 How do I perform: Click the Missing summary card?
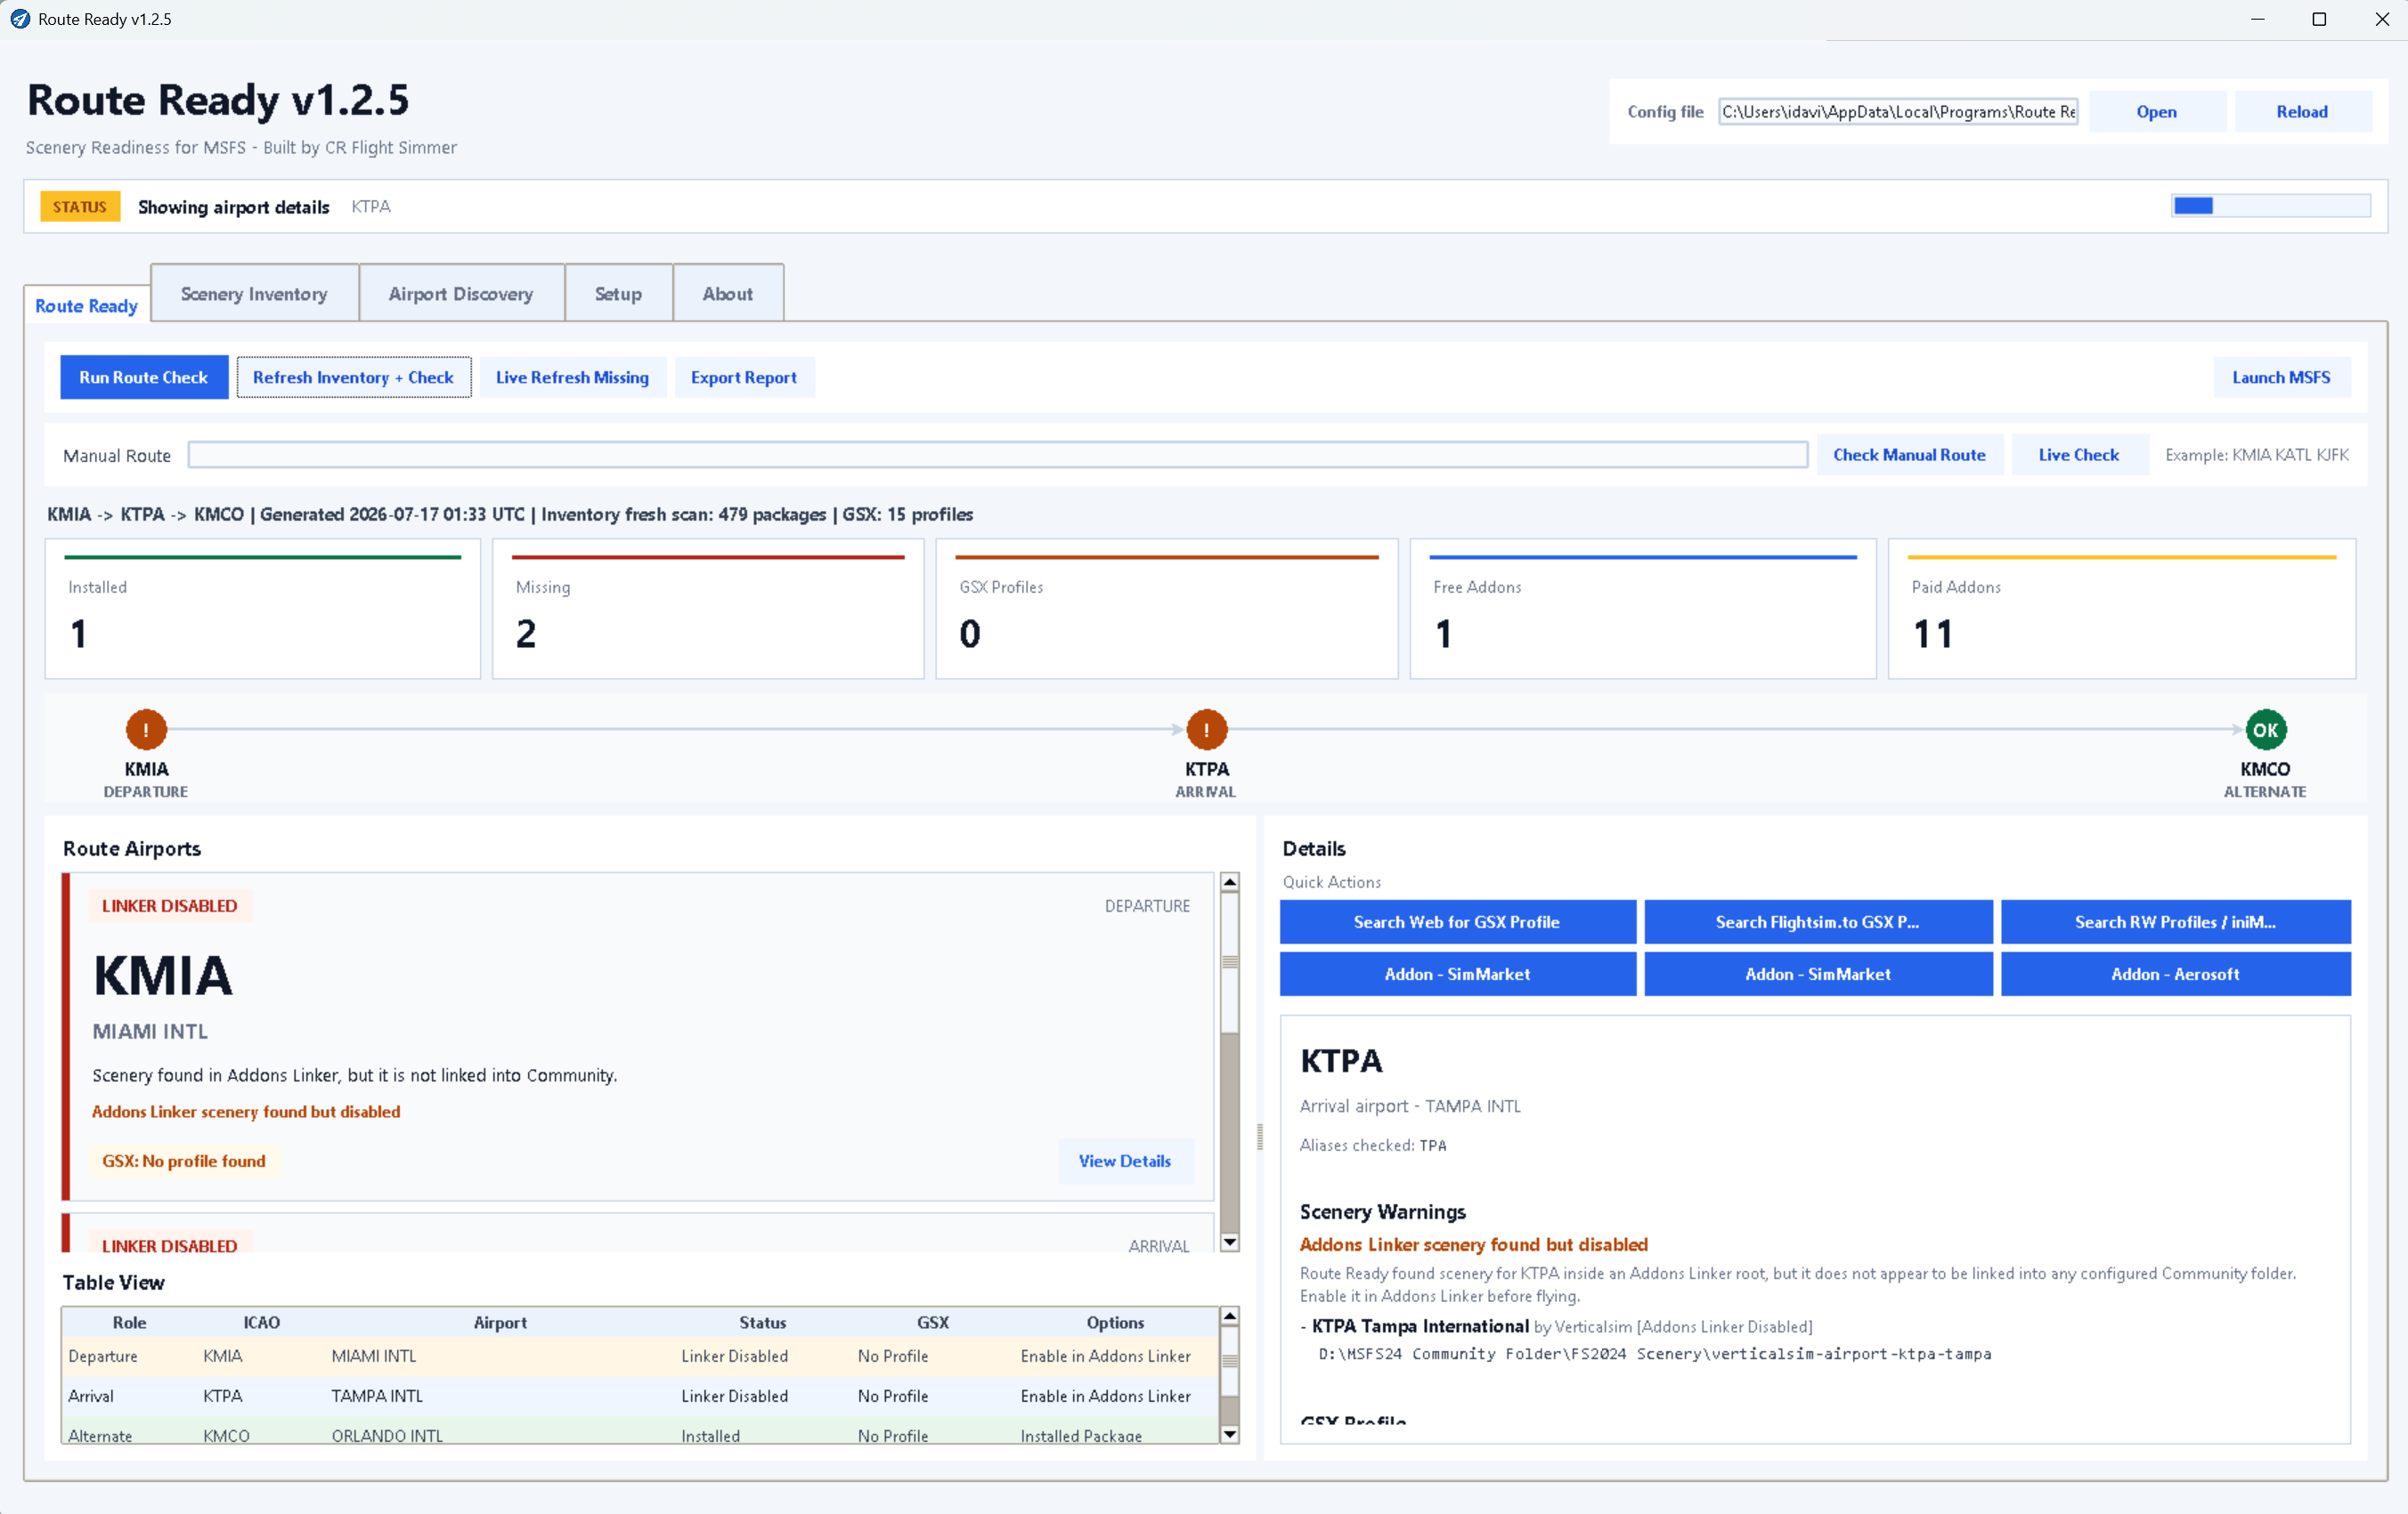click(708, 609)
